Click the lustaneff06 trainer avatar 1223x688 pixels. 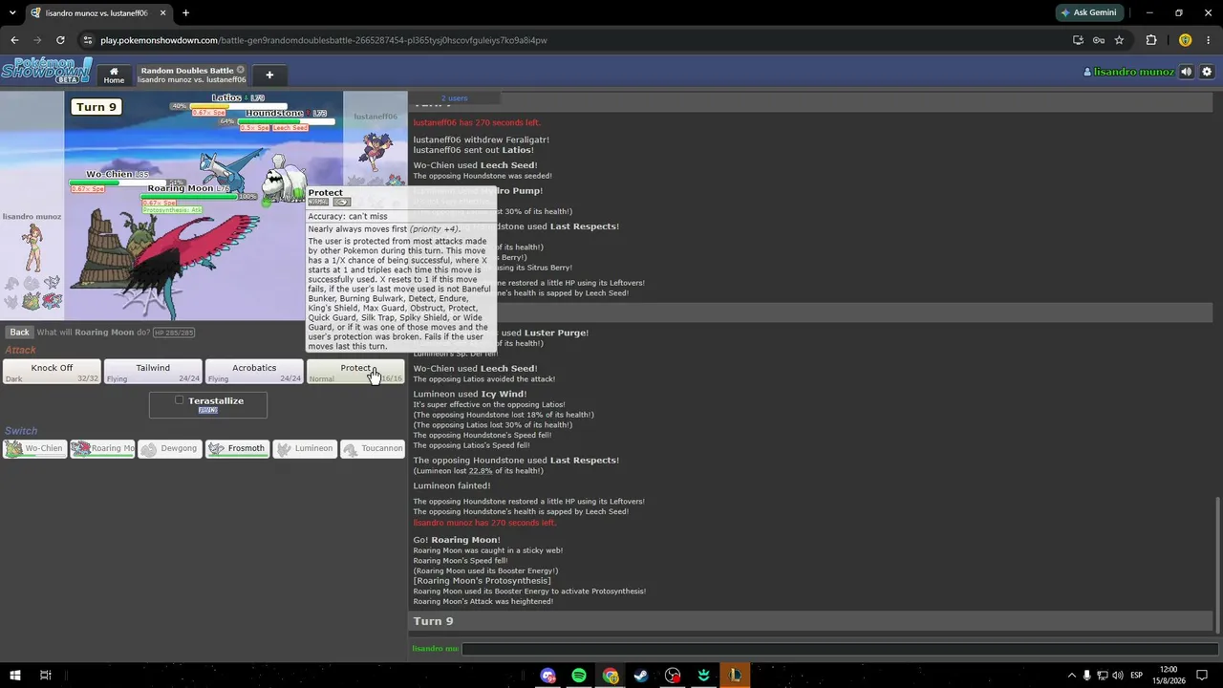pos(375,153)
